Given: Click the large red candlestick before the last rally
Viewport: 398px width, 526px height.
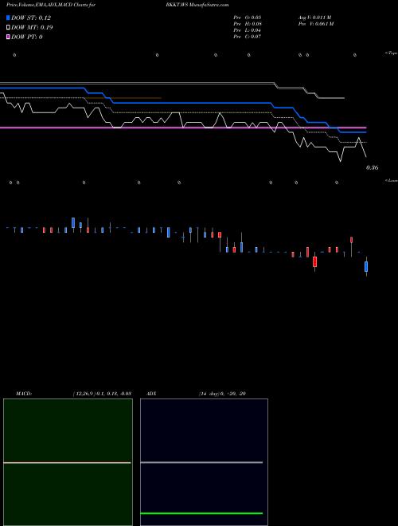Looking at the screenshot, I should click(x=314, y=261).
